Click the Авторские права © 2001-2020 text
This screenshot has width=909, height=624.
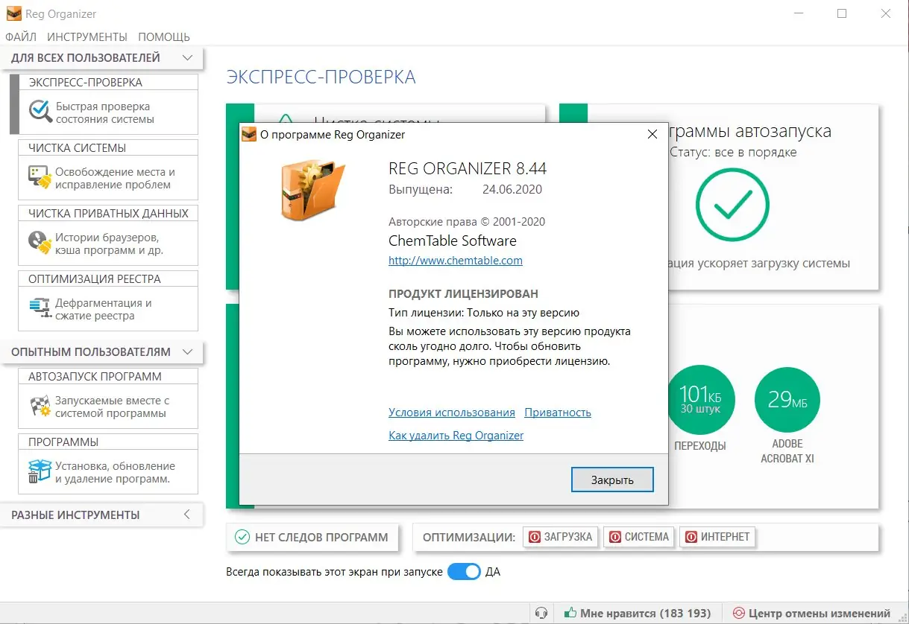pos(467,221)
